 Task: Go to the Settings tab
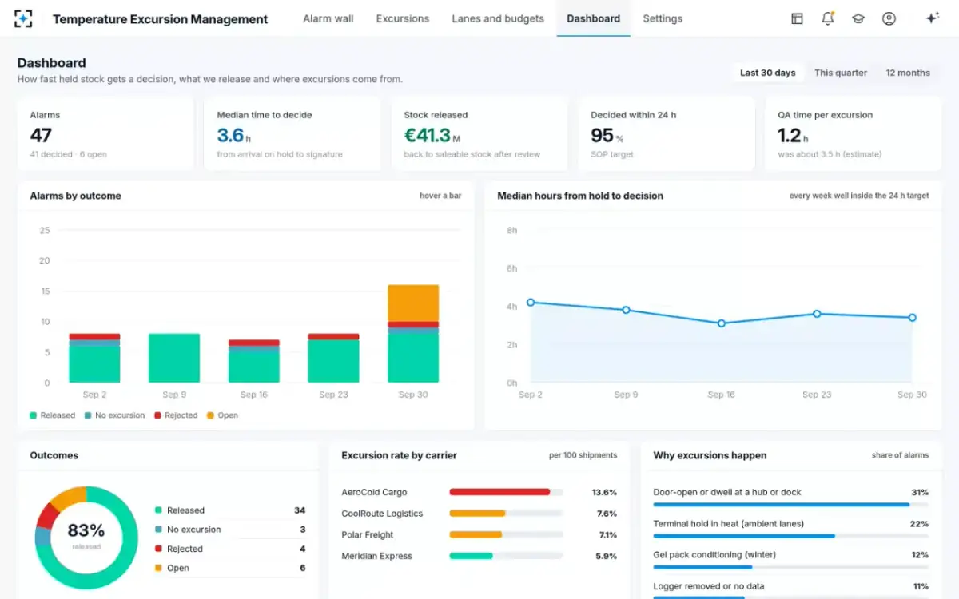point(663,18)
